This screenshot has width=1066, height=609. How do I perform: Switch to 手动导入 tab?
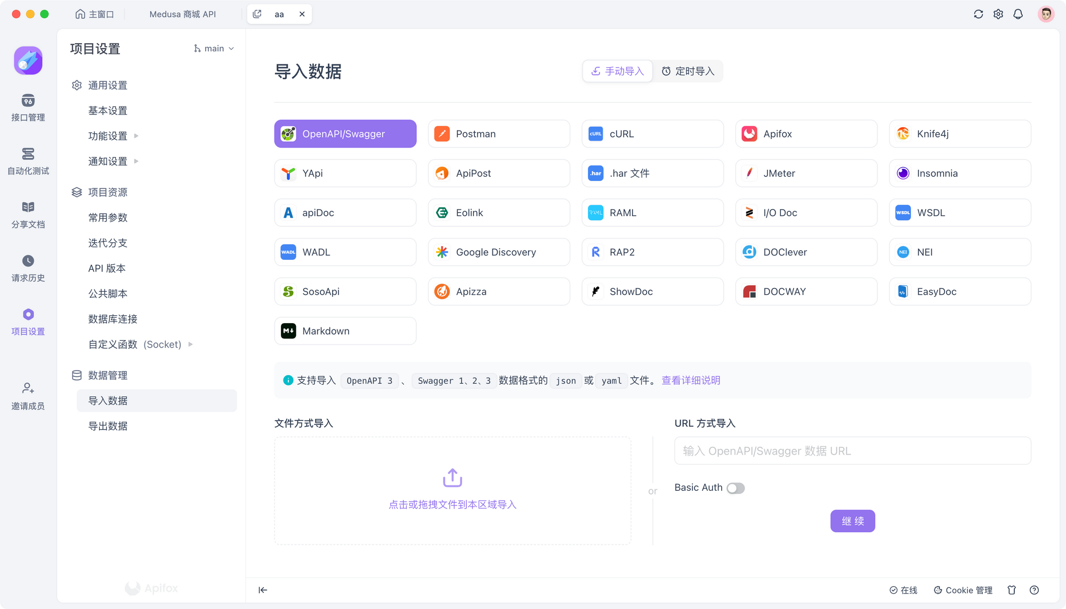(617, 71)
